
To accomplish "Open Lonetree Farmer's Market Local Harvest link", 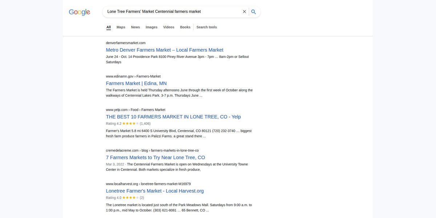I will [x=155, y=191].
